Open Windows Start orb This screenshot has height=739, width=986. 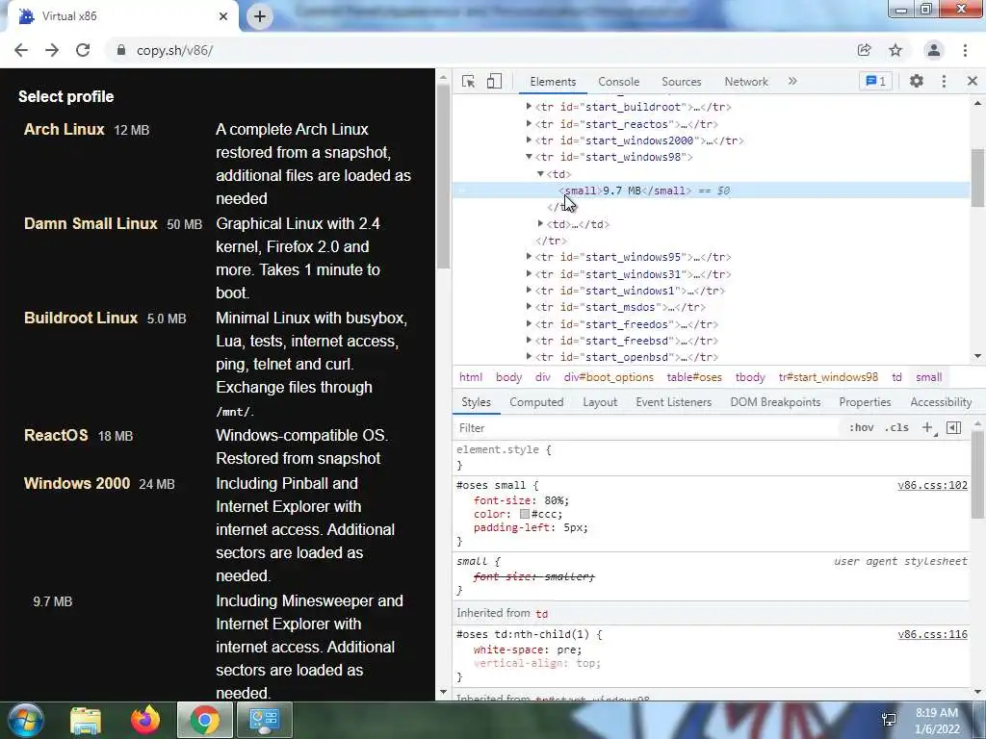point(25,720)
